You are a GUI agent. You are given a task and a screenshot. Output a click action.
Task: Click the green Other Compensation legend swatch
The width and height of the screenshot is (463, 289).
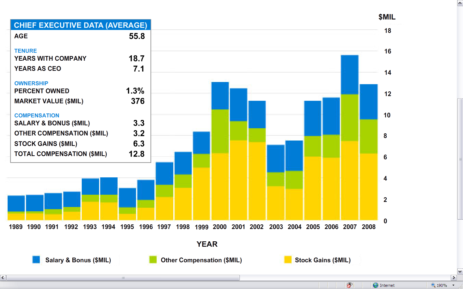(153, 259)
